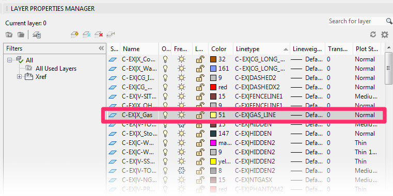Lock the C-EX|X_Sto layer
Viewport: 393px width, 196px height.
click(x=200, y=134)
